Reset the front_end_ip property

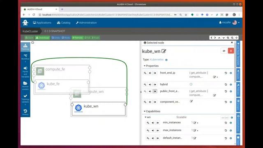pos(226,73)
